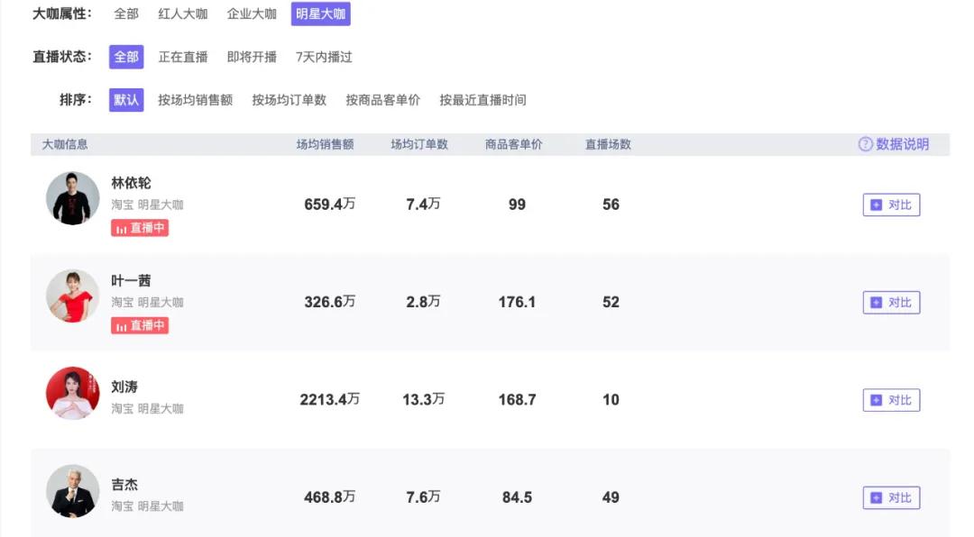
Task: Click 林依轮's profile avatar
Action: pos(73,198)
